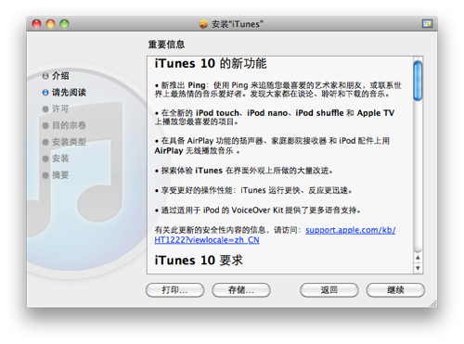This screenshot has width=464, height=344.
Task: Click the blue scrollbar thumb
Action: coord(418,81)
